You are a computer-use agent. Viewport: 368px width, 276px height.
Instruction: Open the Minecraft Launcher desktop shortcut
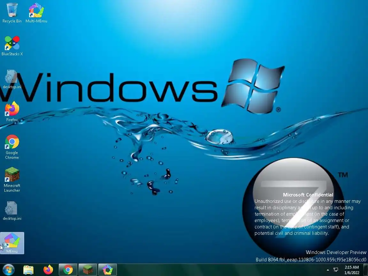tap(12, 180)
